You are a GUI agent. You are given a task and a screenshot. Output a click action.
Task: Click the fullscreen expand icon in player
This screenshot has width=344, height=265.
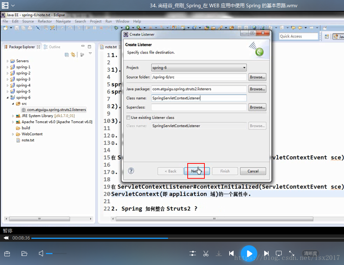tap(292, 253)
